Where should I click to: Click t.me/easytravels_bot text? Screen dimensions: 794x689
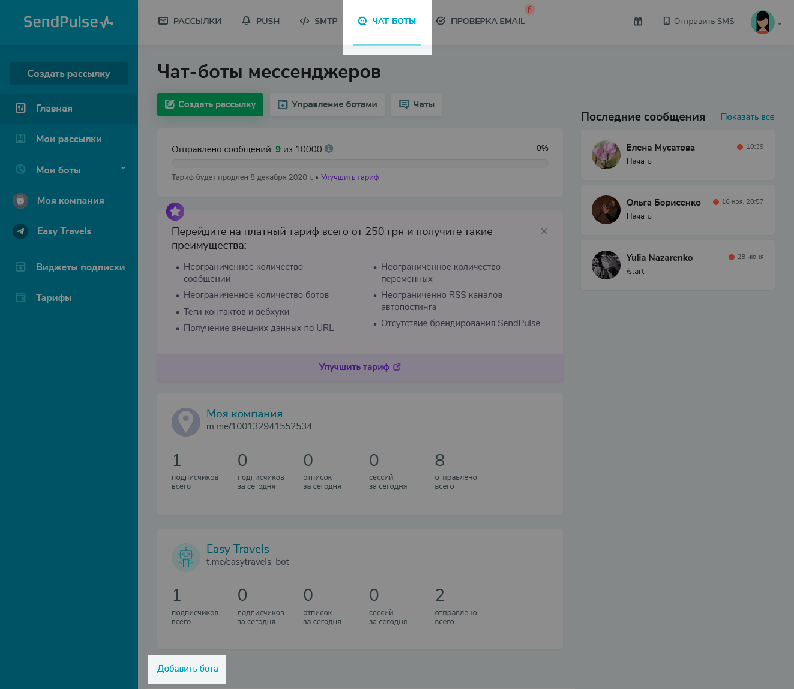(248, 562)
